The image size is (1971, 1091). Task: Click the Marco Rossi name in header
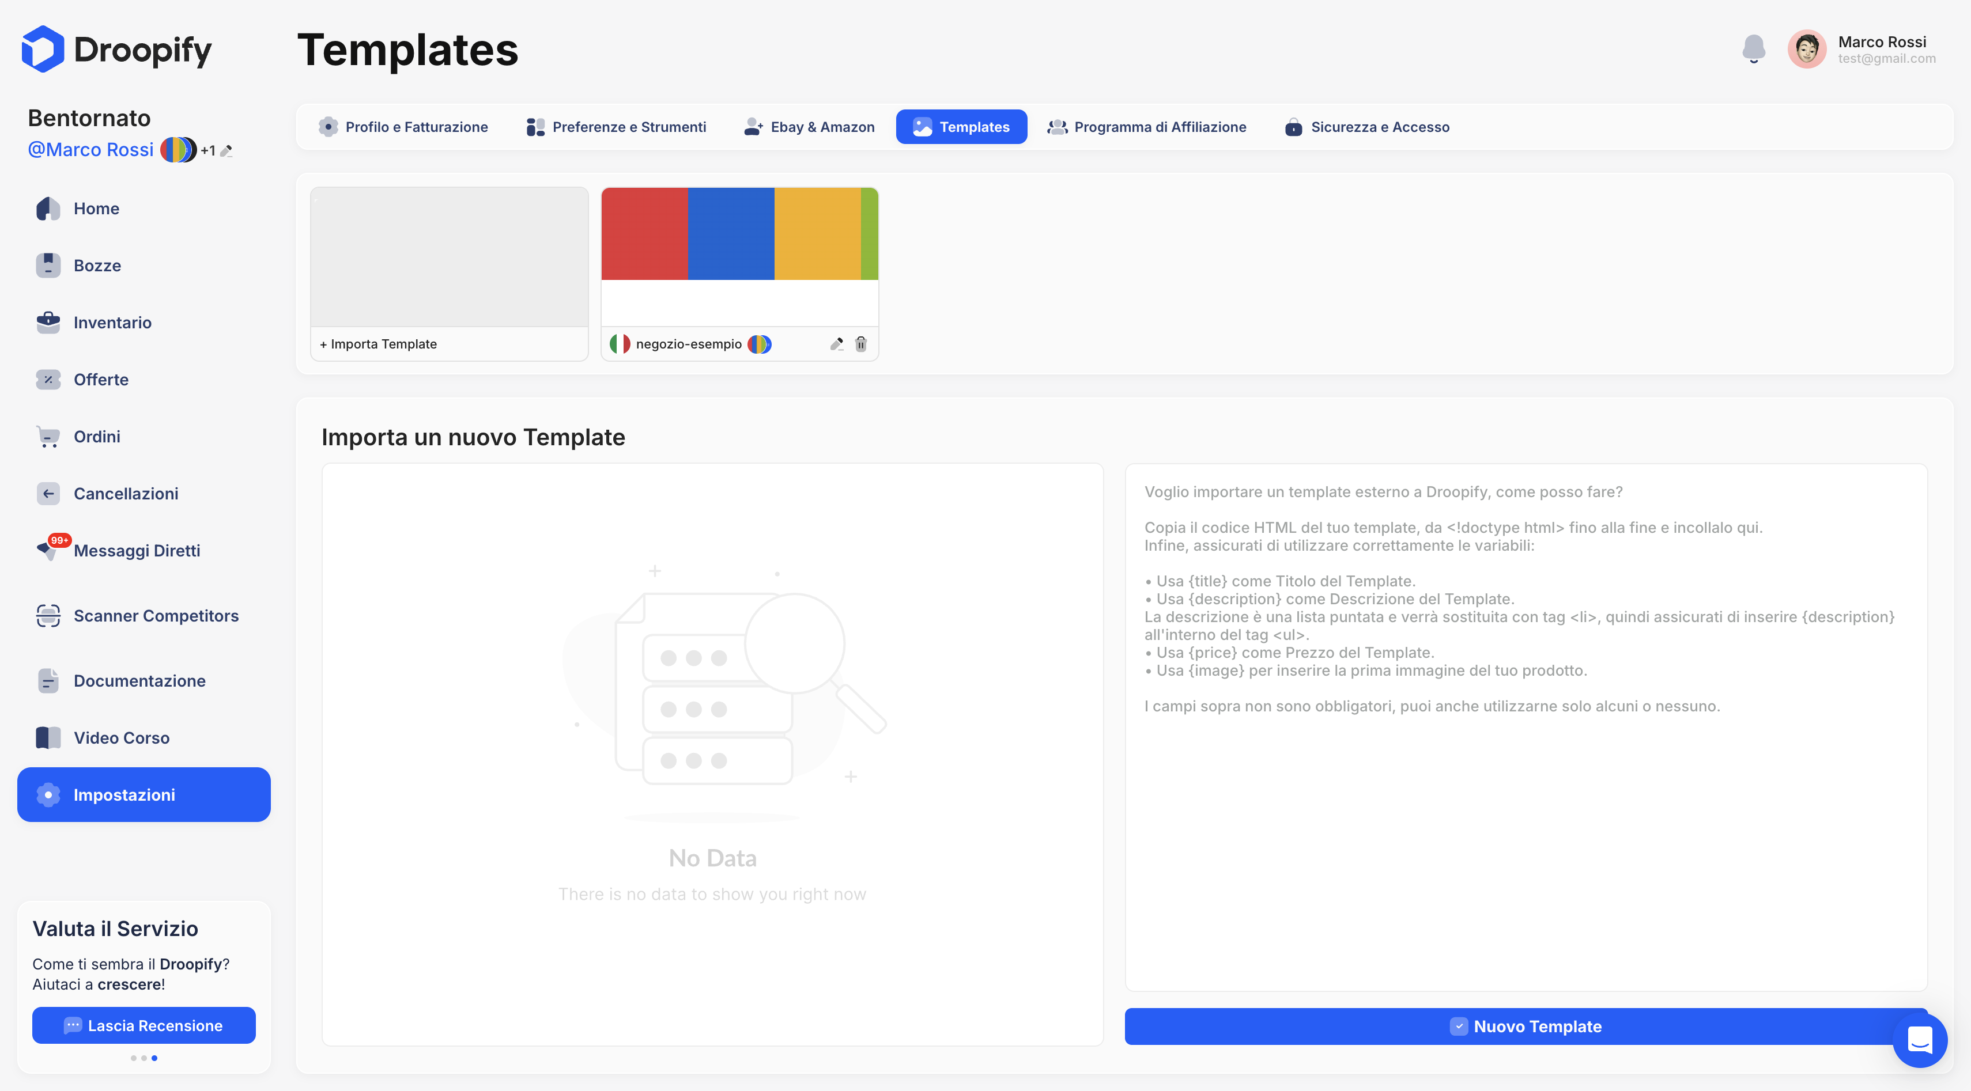coord(1882,41)
